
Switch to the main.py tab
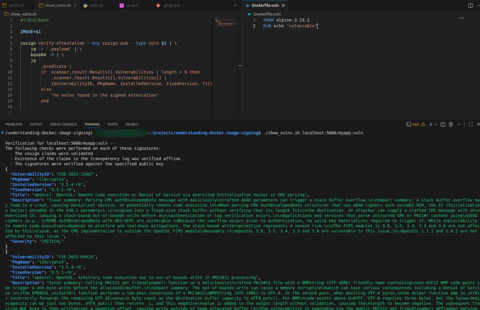click(96, 5)
